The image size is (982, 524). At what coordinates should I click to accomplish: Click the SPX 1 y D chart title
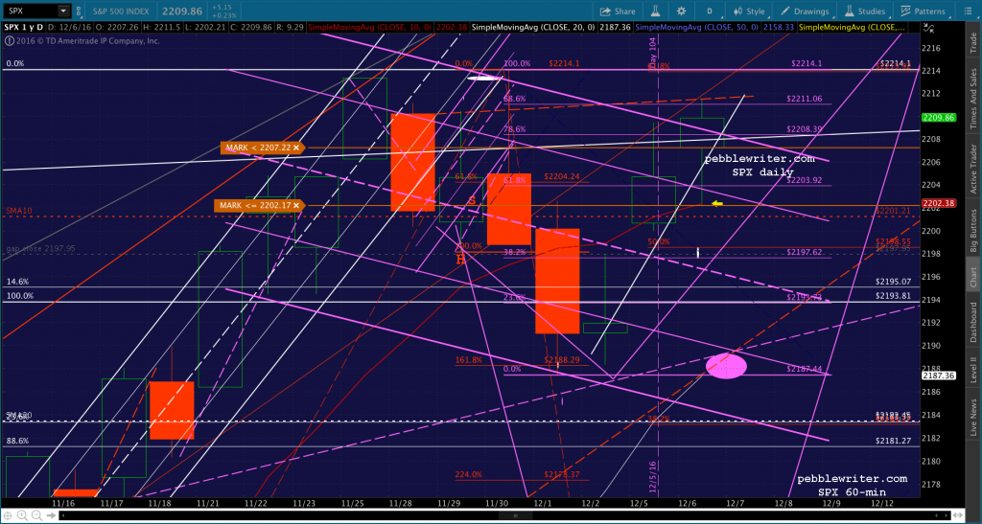(23, 28)
